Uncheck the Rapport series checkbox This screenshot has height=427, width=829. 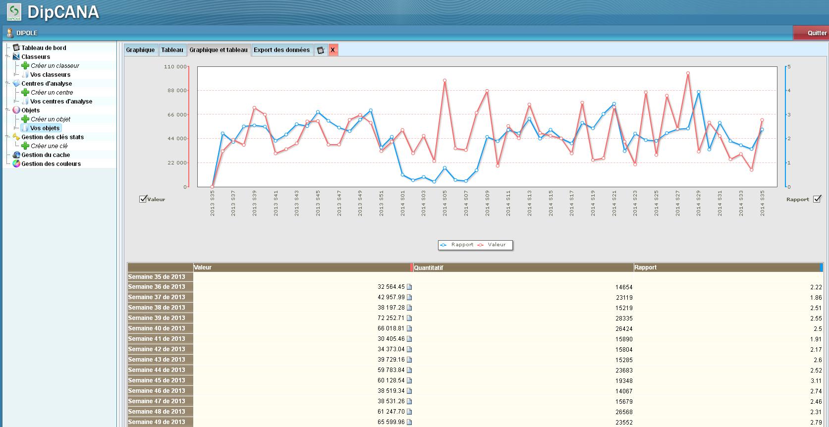coord(817,199)
